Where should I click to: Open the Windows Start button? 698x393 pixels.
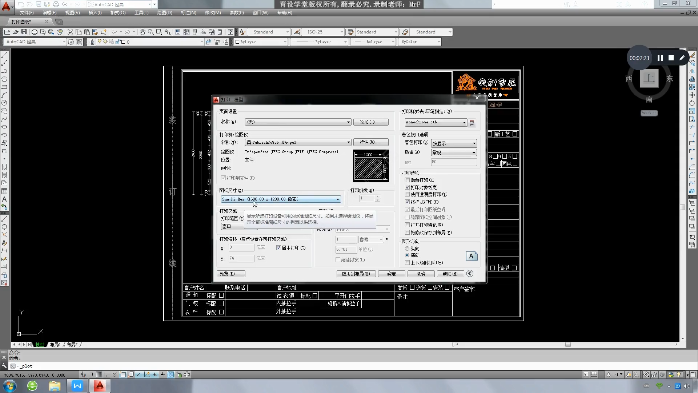[x=9, y=386]
